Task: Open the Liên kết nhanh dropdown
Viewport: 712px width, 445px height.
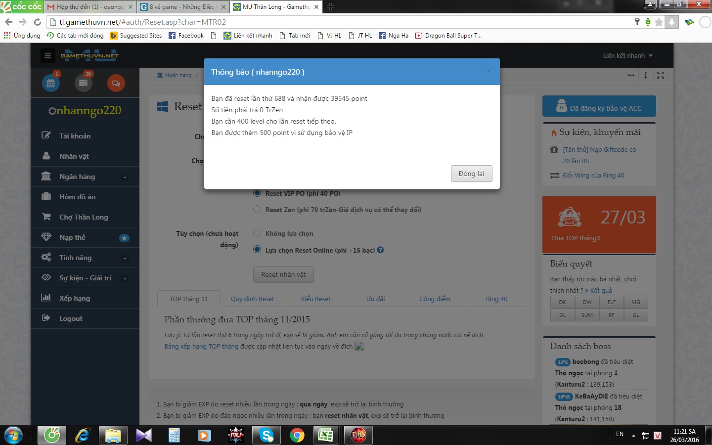Action: pyautogui.click(x=627, y=56)
